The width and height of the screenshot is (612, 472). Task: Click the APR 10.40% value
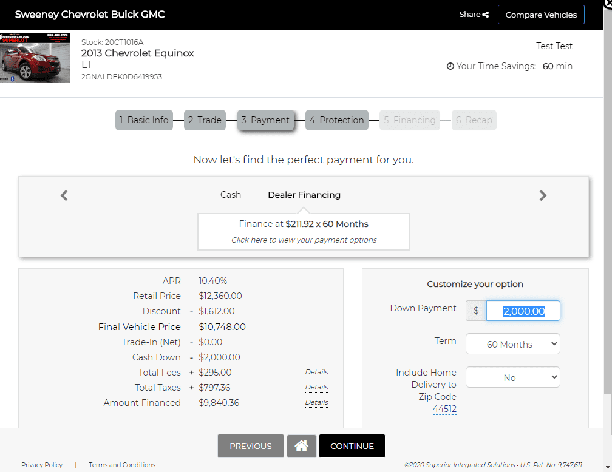pos(212,281)
